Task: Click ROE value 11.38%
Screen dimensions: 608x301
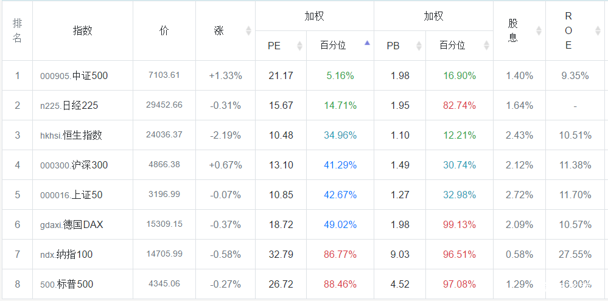Action: 575,165
